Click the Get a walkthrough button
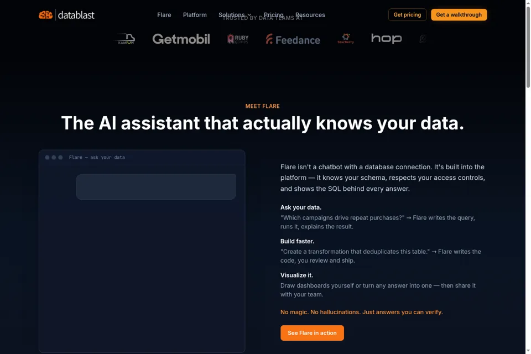This screenshot has height=354, width=531. pos(459,14)
